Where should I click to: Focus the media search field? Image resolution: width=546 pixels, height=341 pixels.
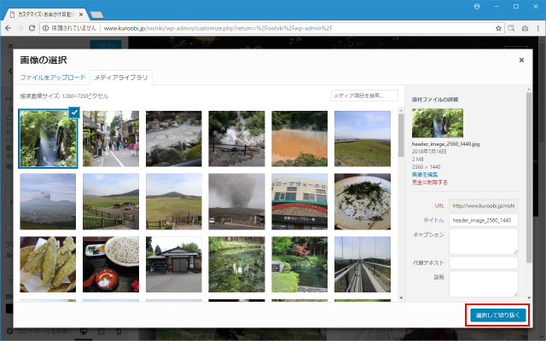364,95
